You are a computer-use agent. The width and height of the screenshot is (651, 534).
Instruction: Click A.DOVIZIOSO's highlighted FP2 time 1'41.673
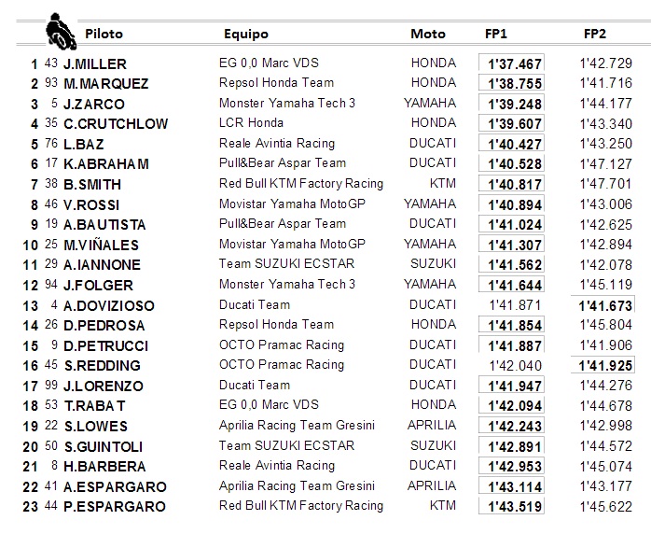(603, 305)
